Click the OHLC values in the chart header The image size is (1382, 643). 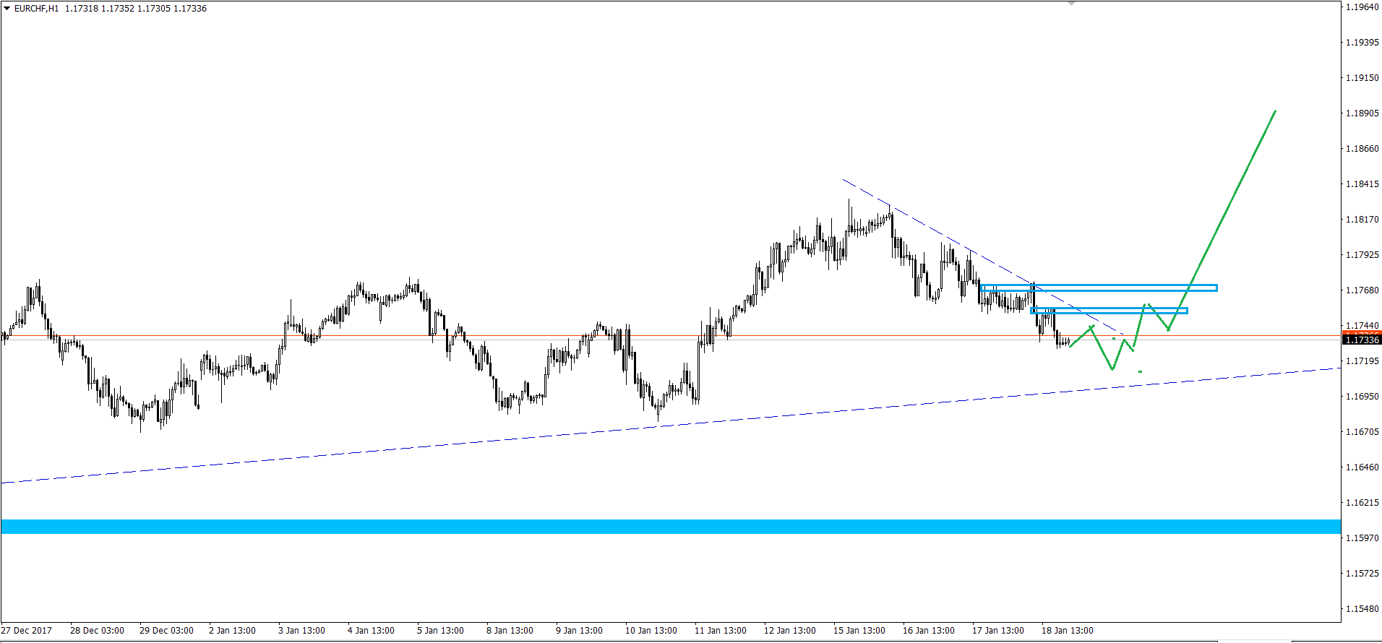136,9
